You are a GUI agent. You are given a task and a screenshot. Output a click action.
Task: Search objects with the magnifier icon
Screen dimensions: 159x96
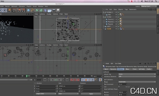click(x=149, y=9)
